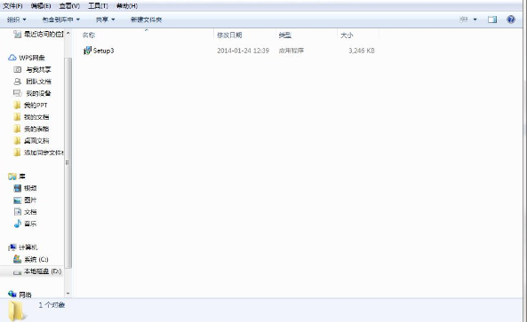Open the 图片 library

(25, 200)
